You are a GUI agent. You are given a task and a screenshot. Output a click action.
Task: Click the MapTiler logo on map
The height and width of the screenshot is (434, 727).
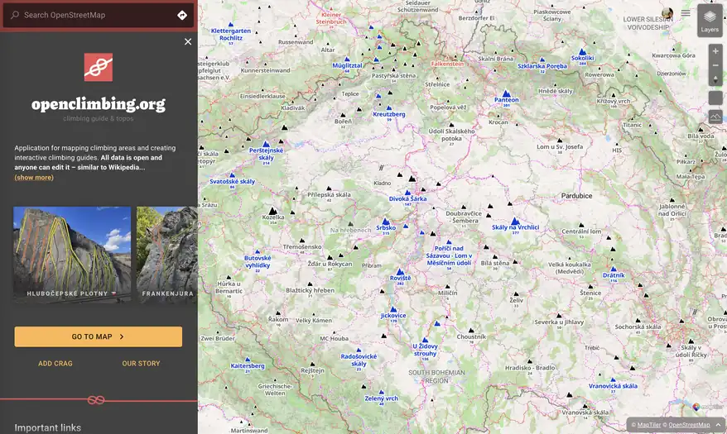click(707, 408)
